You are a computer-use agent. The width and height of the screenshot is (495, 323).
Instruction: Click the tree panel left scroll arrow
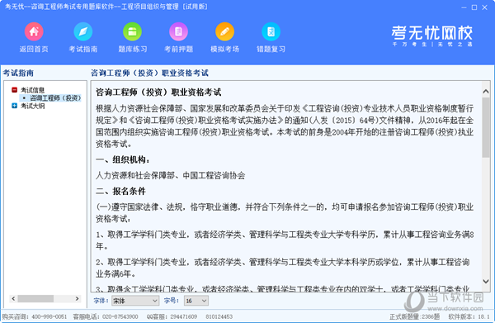pyautogui.click(x=13, y=299)
